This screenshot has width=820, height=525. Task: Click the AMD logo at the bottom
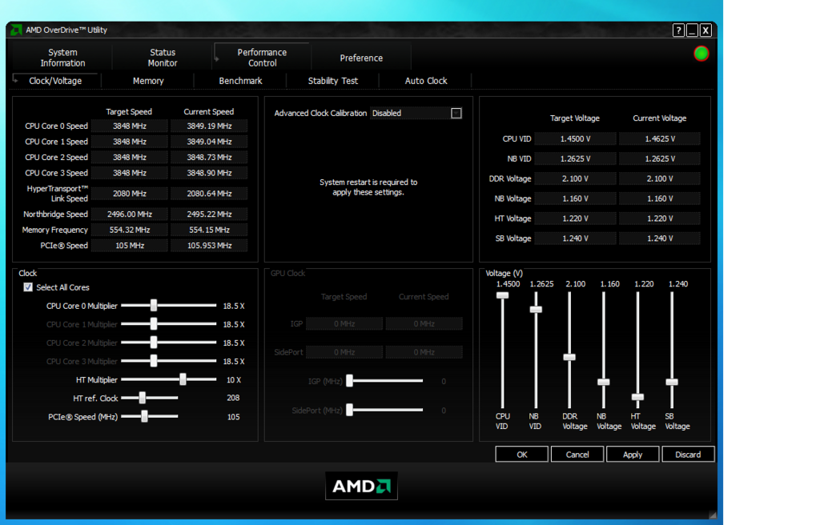361,486
